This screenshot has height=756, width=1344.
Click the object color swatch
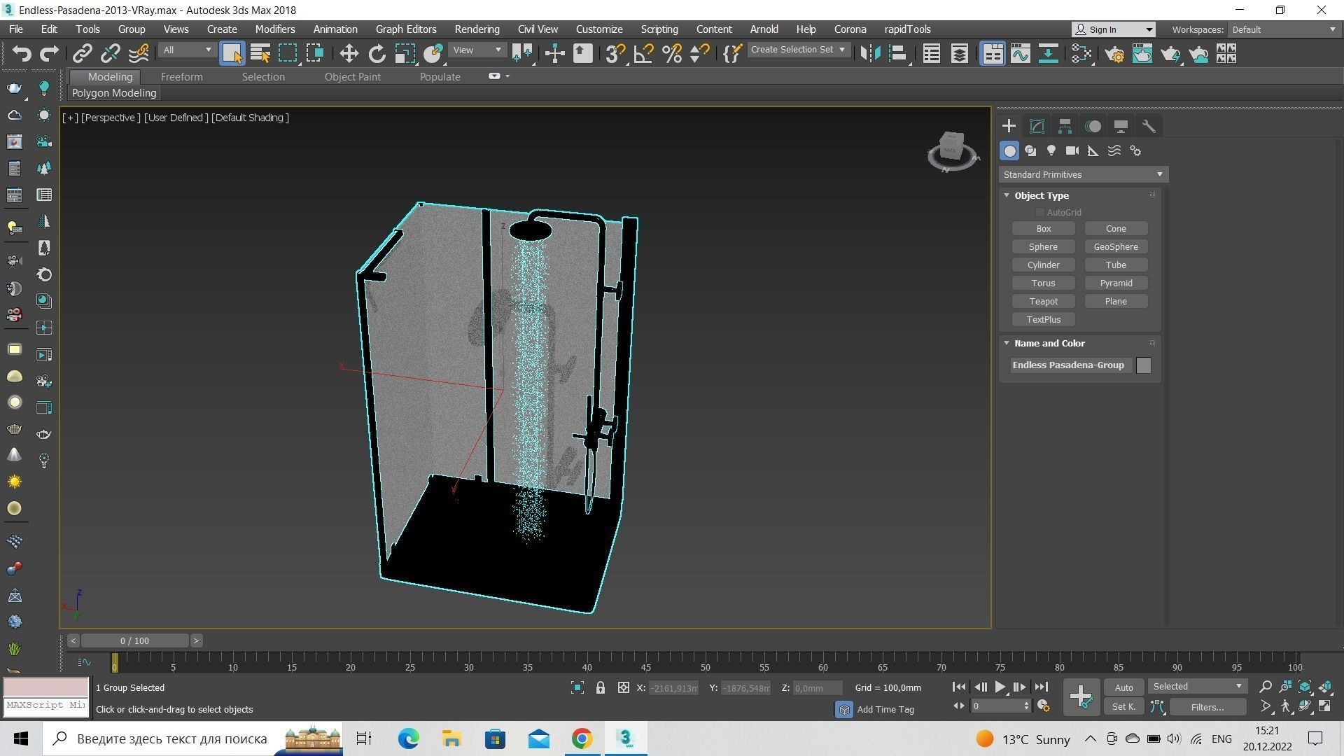pyautogui.click(x=1143, y=365)
